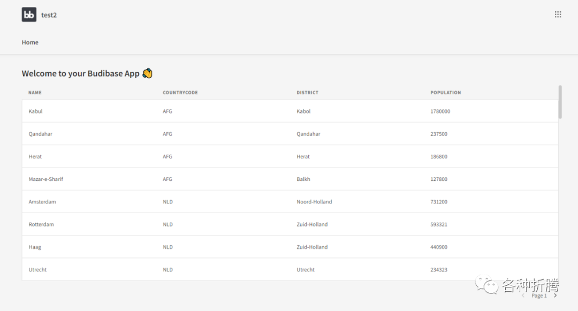Click Zuid-Holland district in Haag row
The height and width of the screenshot is (311, 578).
(312, 247)
